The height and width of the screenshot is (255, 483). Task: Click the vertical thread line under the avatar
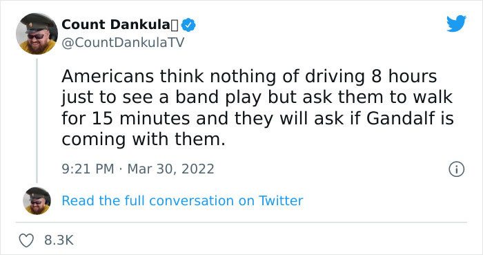37,121
